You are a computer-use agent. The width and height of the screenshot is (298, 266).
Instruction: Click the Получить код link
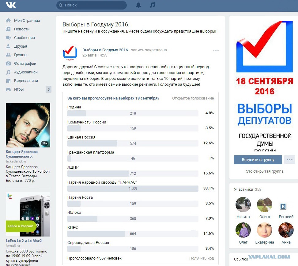pyautogui.click(x=202, y=258)
